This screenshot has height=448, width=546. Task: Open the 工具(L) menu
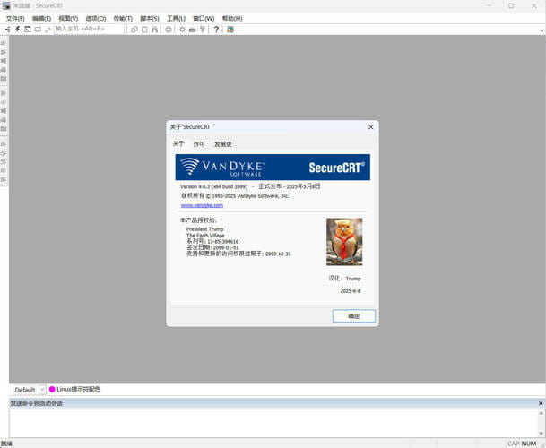click(177, 18)
